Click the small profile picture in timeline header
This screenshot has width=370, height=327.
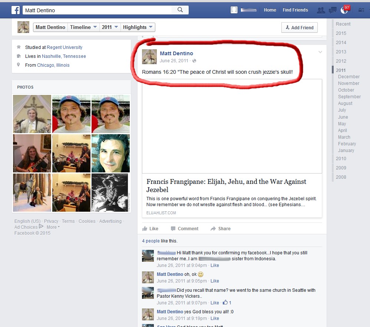(23, 27)
